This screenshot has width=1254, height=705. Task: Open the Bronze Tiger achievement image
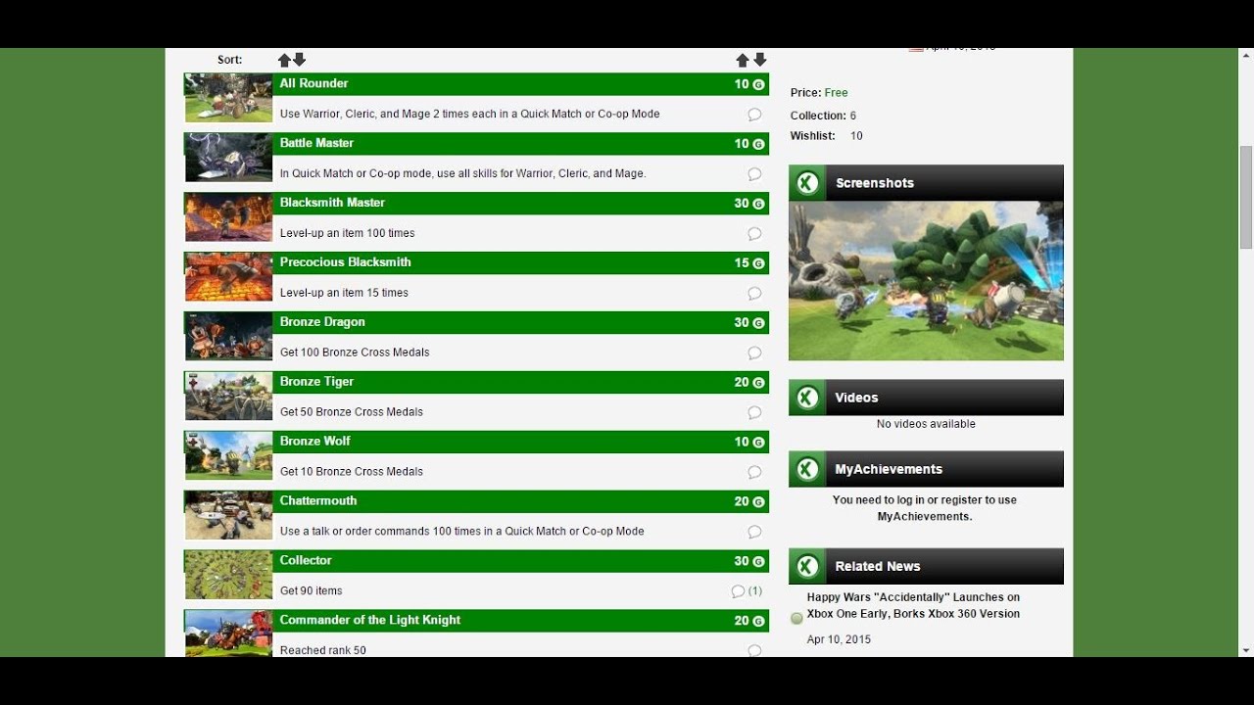[228, 397]
